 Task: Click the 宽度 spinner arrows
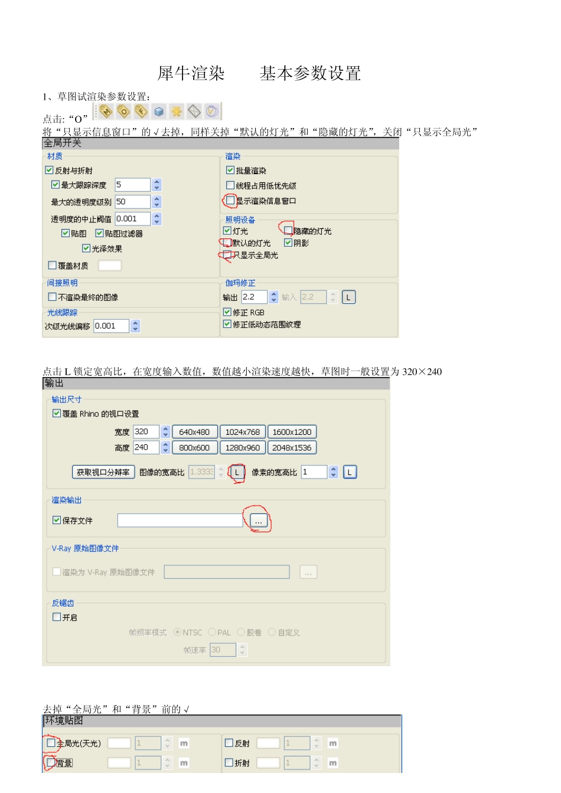165,432
